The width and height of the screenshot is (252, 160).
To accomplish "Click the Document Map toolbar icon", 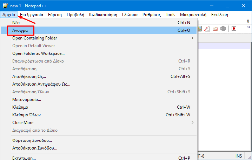I will click(199, 29).
